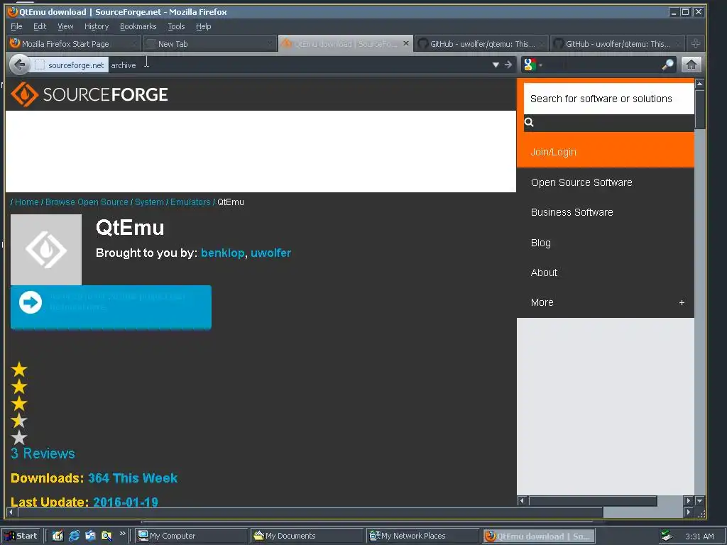Click the vertical scrollbar down arrow
Viewport: 727px width, 545px height.
[x=699, y=501]
